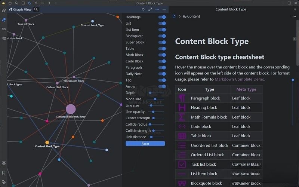Adjust the Depth slider

156,93
